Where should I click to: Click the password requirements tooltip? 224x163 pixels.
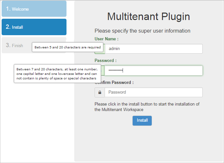pyautogui.click(x=57, y=74)
